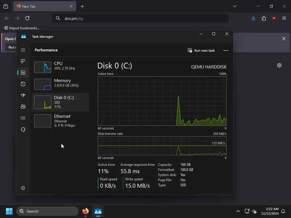Open Firefox from the taskbar
Screen dimensions: 291x218
(86, 211)
